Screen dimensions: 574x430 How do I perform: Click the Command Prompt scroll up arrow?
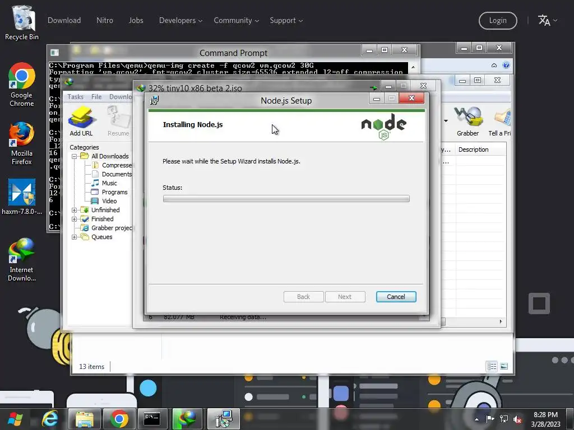pyautogui.click(x=413, y=67)
